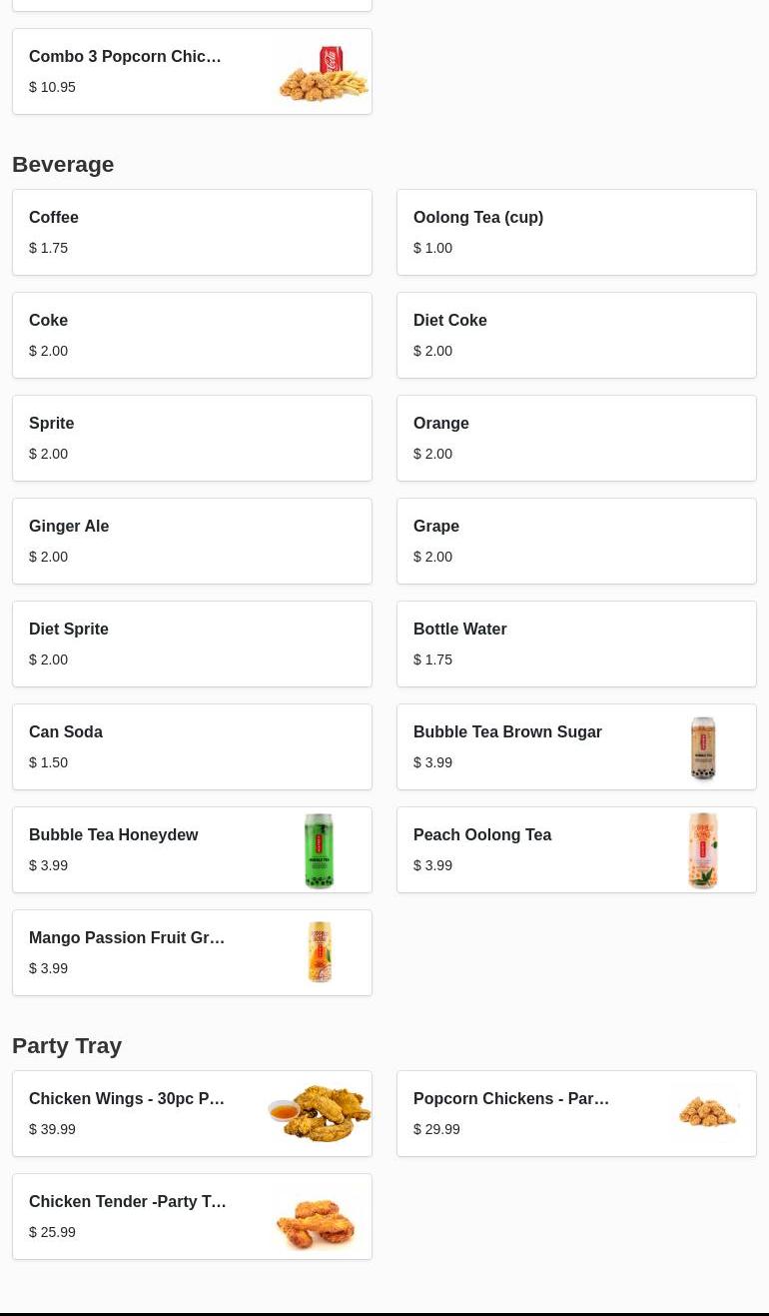This screenshot has height=1316, width=769.
Task: Add Coffee for $1.75
Action: point(192,232)
